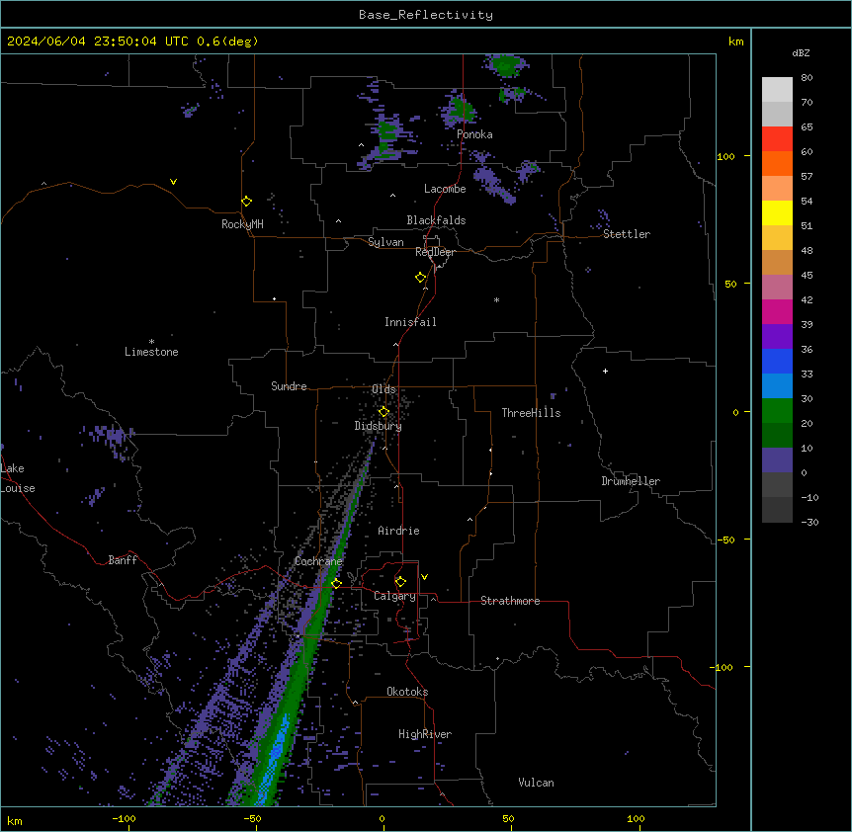The height and width of the screenshot is (832, 852).
Task: Click the RockyMH label
Action: pos(242,224)
